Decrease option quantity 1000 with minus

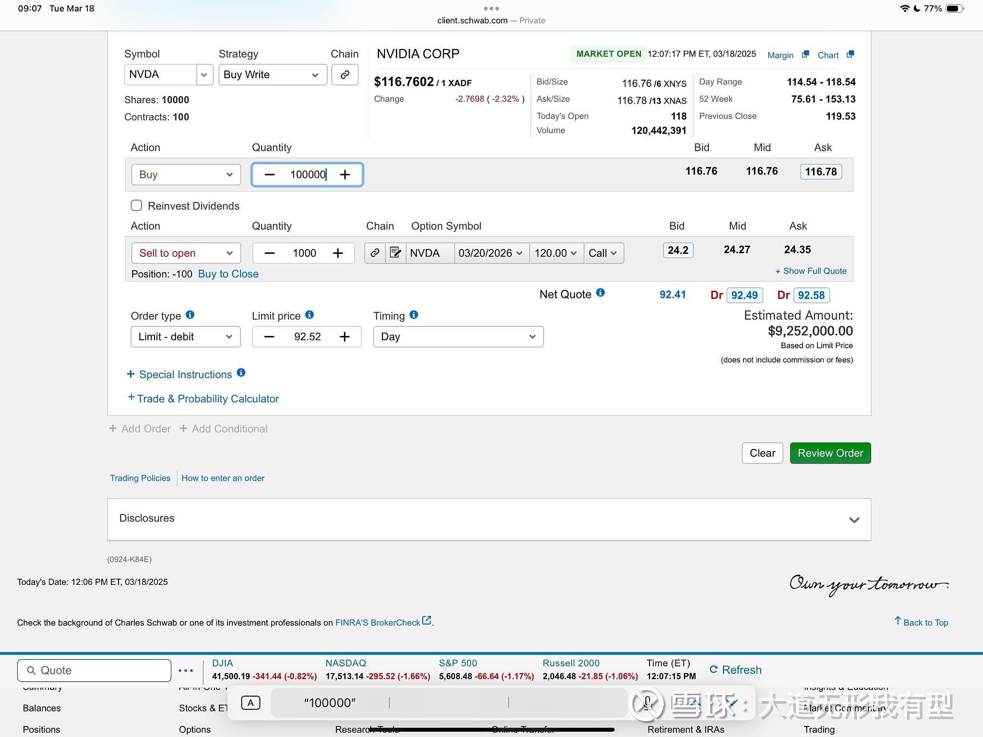coord(270,253)
